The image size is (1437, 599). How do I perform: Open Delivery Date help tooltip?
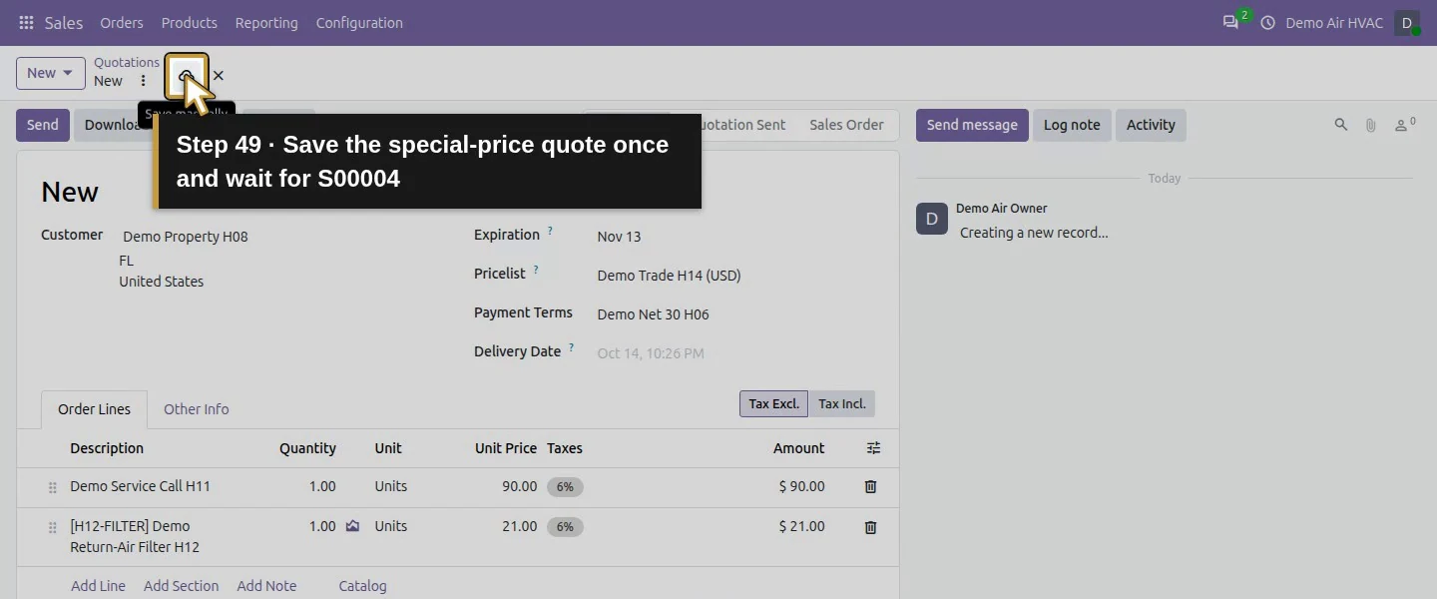pos(572,347)
